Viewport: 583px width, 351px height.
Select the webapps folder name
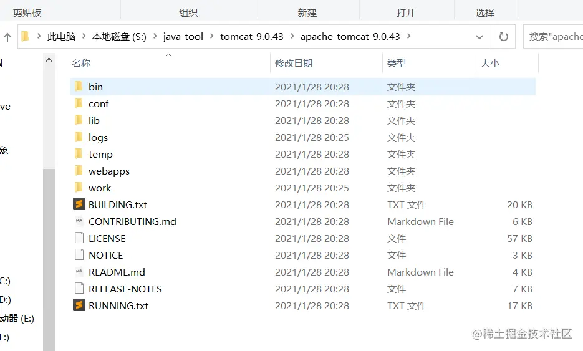[x=109, y=171]
